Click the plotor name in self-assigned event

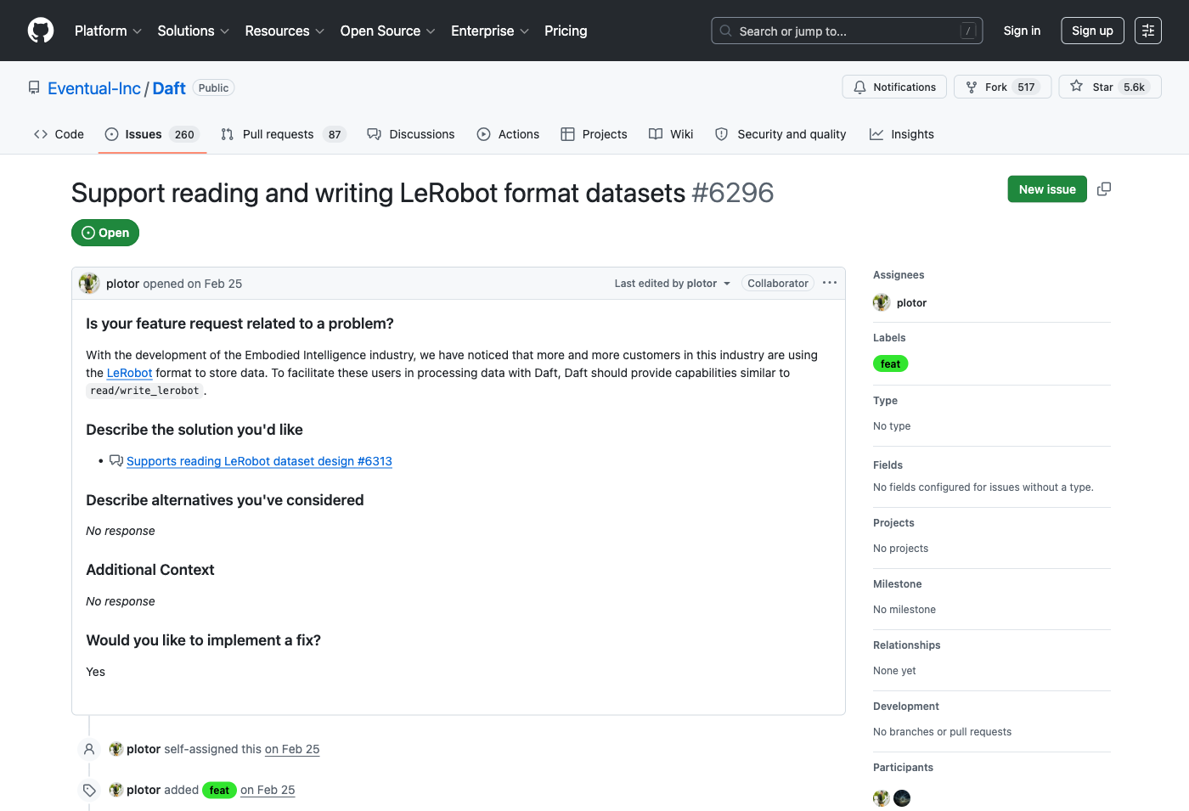coord(144,749)
